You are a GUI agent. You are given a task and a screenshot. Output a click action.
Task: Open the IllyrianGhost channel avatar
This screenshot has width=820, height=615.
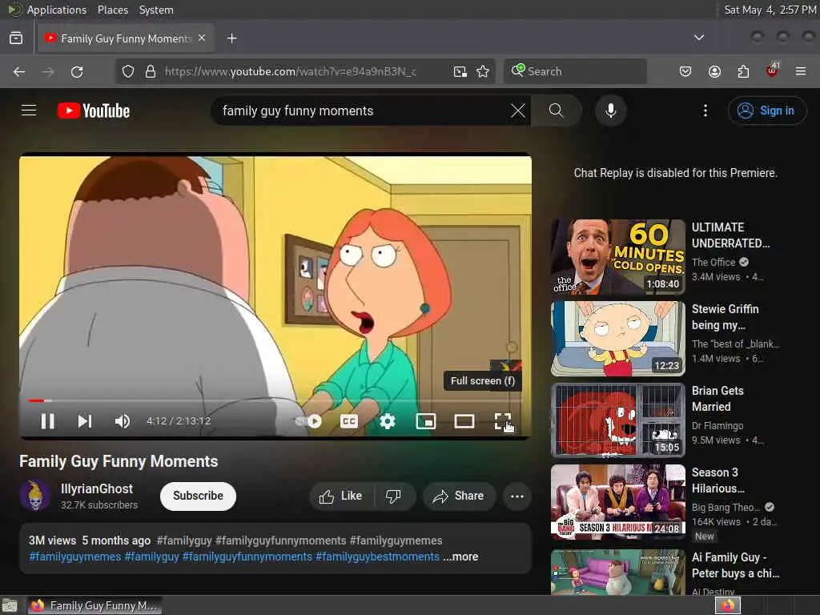pos(35,496)
